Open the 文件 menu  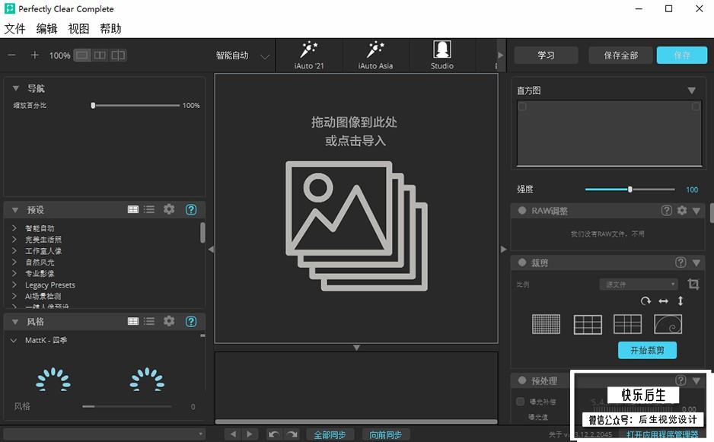click(15, 29)
